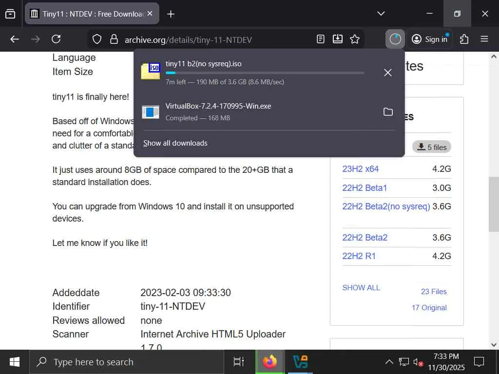Click the Addeddate value 2023-02-03 09:33:30
The width and height of the screenshot is (499, 374).
tap(186, 293)
